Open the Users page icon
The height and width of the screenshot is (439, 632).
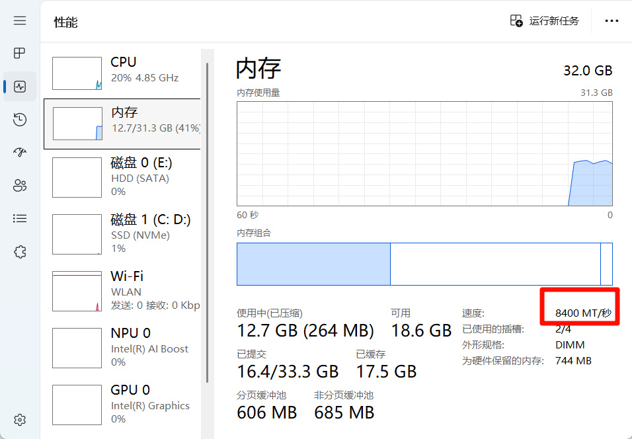(x=20, y=186)
